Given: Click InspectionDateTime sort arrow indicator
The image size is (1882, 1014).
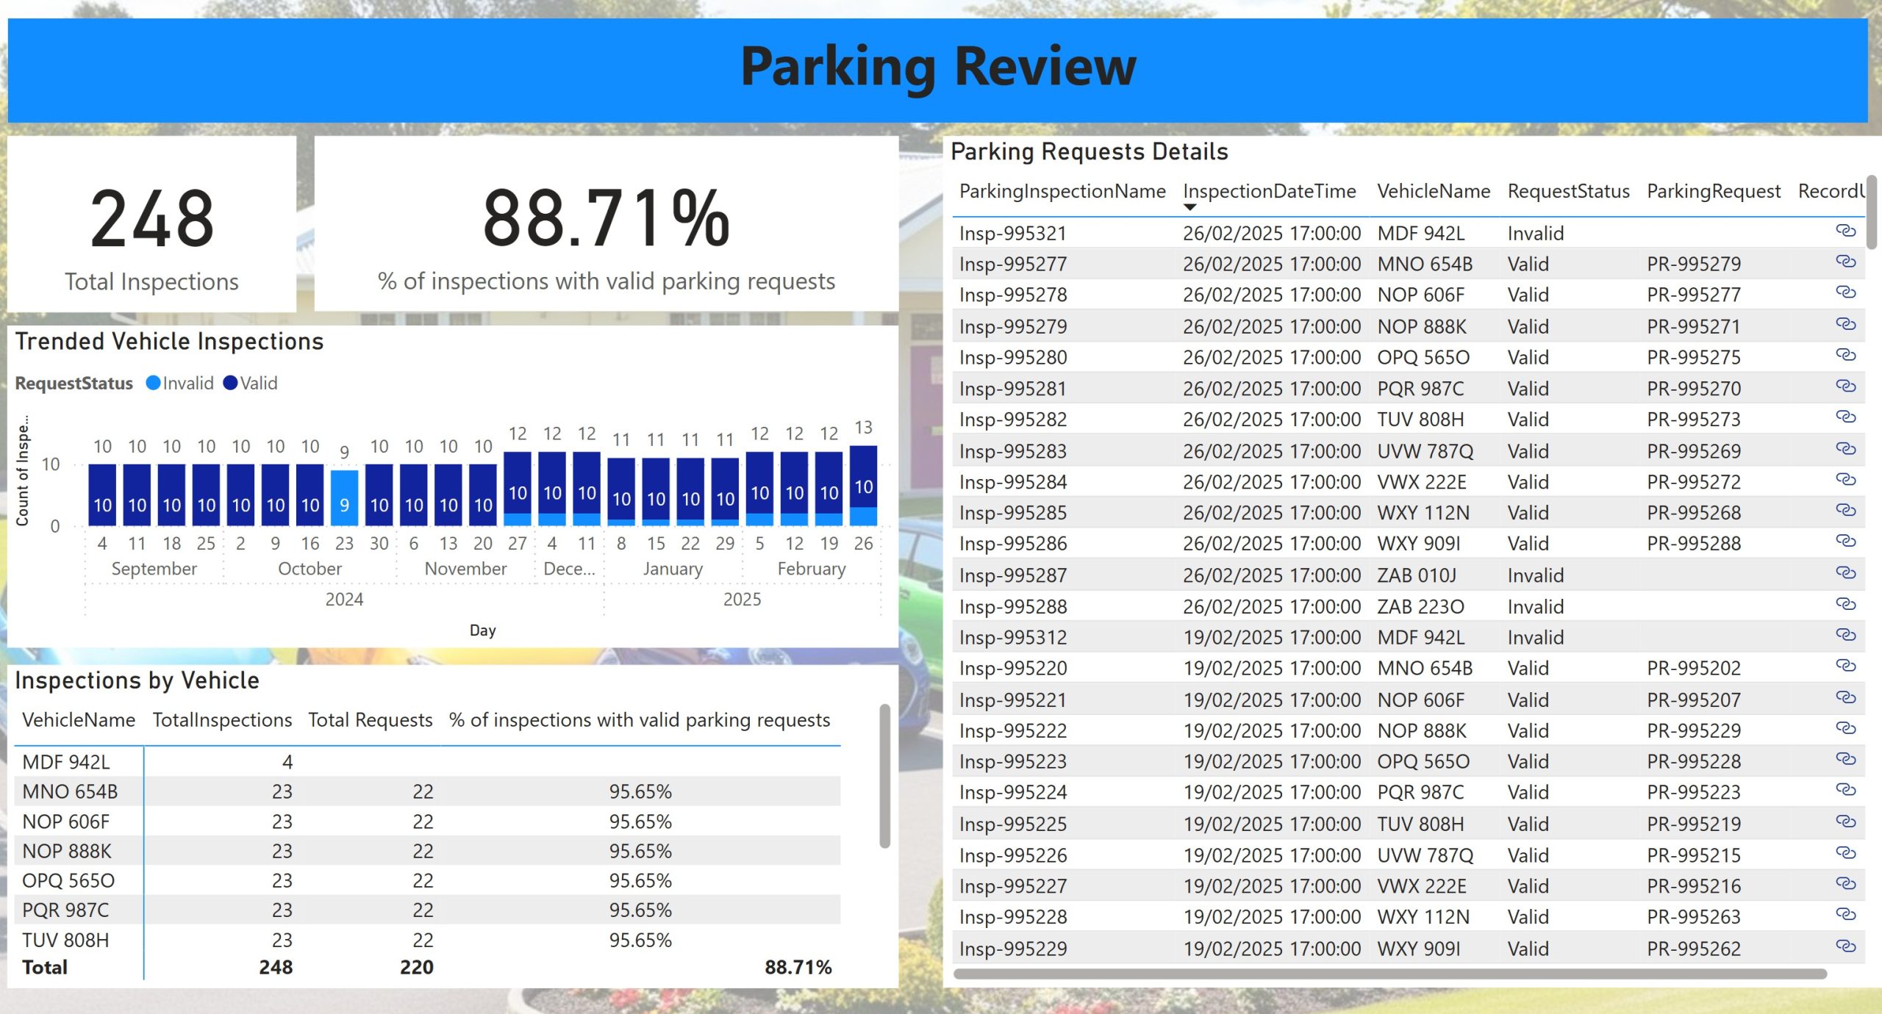Looking at the screenshot, I should pos(1189,208).
